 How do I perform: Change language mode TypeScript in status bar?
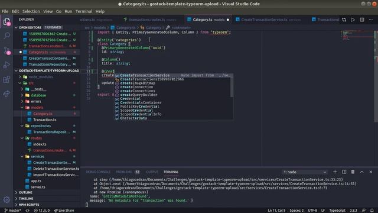(x=337, y=211)
